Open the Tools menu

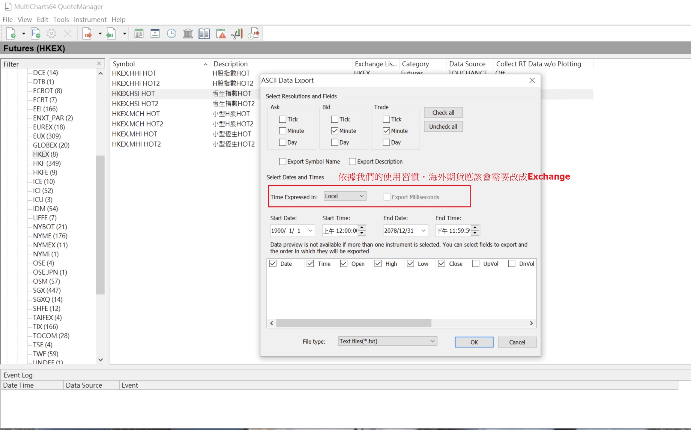61,19
